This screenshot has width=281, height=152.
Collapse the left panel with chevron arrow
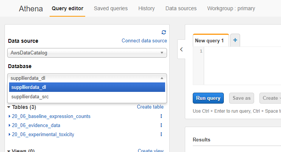[x=181, y=50]
